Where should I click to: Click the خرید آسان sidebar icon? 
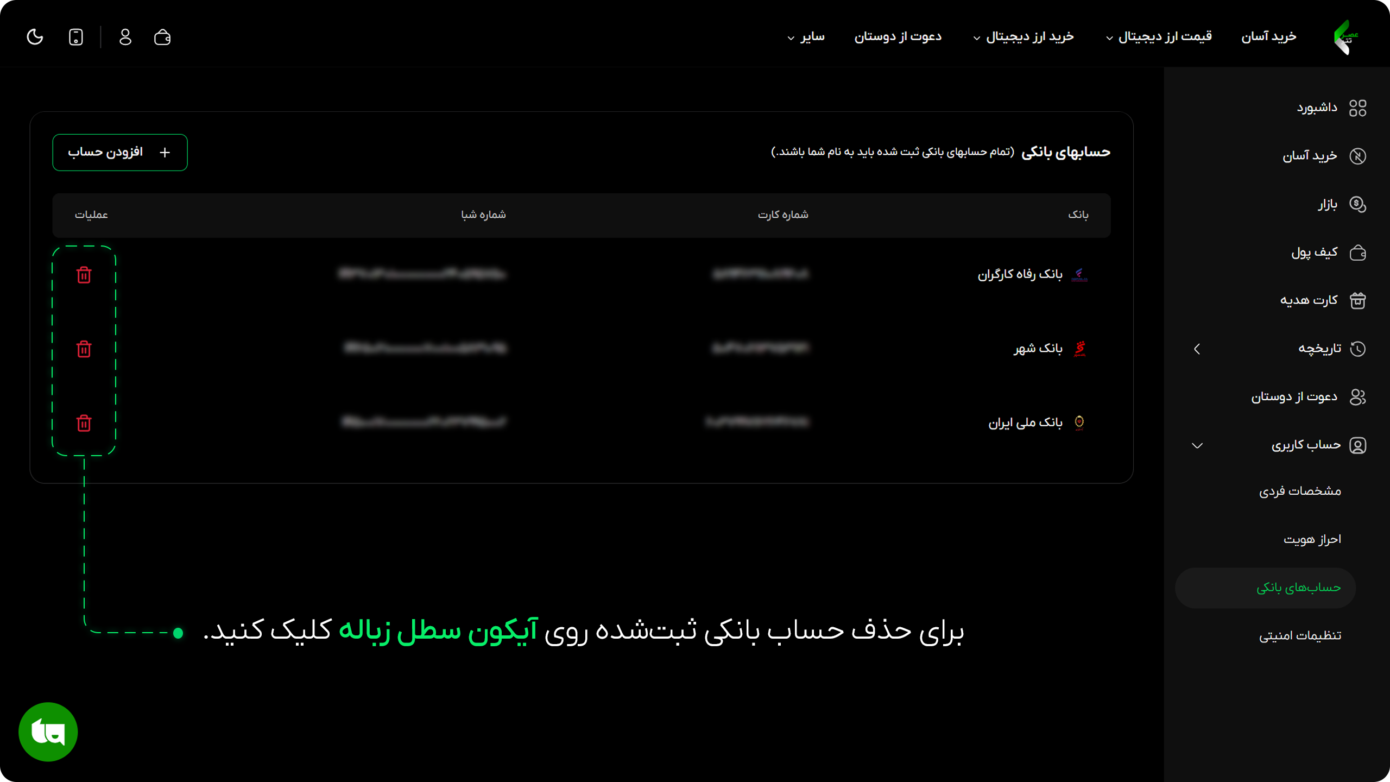click(1357, 156)
